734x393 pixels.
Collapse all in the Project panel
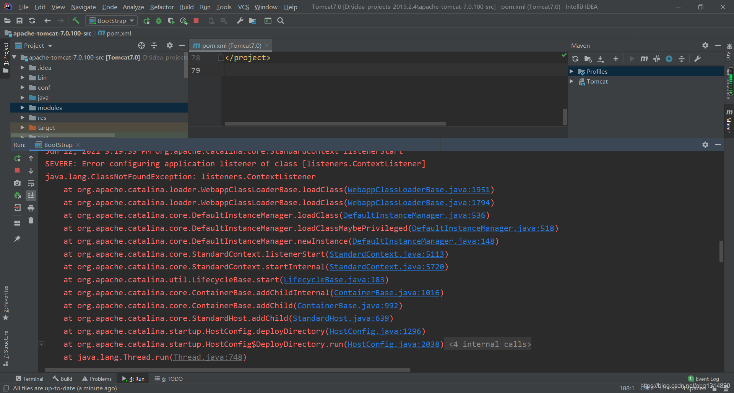154,45
